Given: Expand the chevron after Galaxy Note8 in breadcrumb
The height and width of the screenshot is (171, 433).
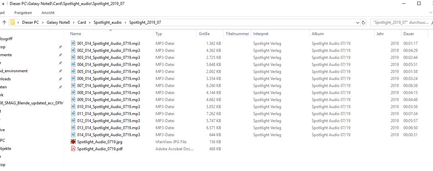Looking at the screenshot, I should (74, 22).
